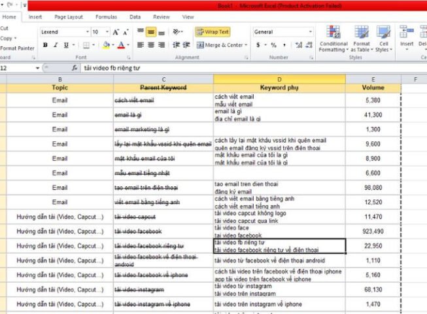Click the Cut command

tap(5, 28)
